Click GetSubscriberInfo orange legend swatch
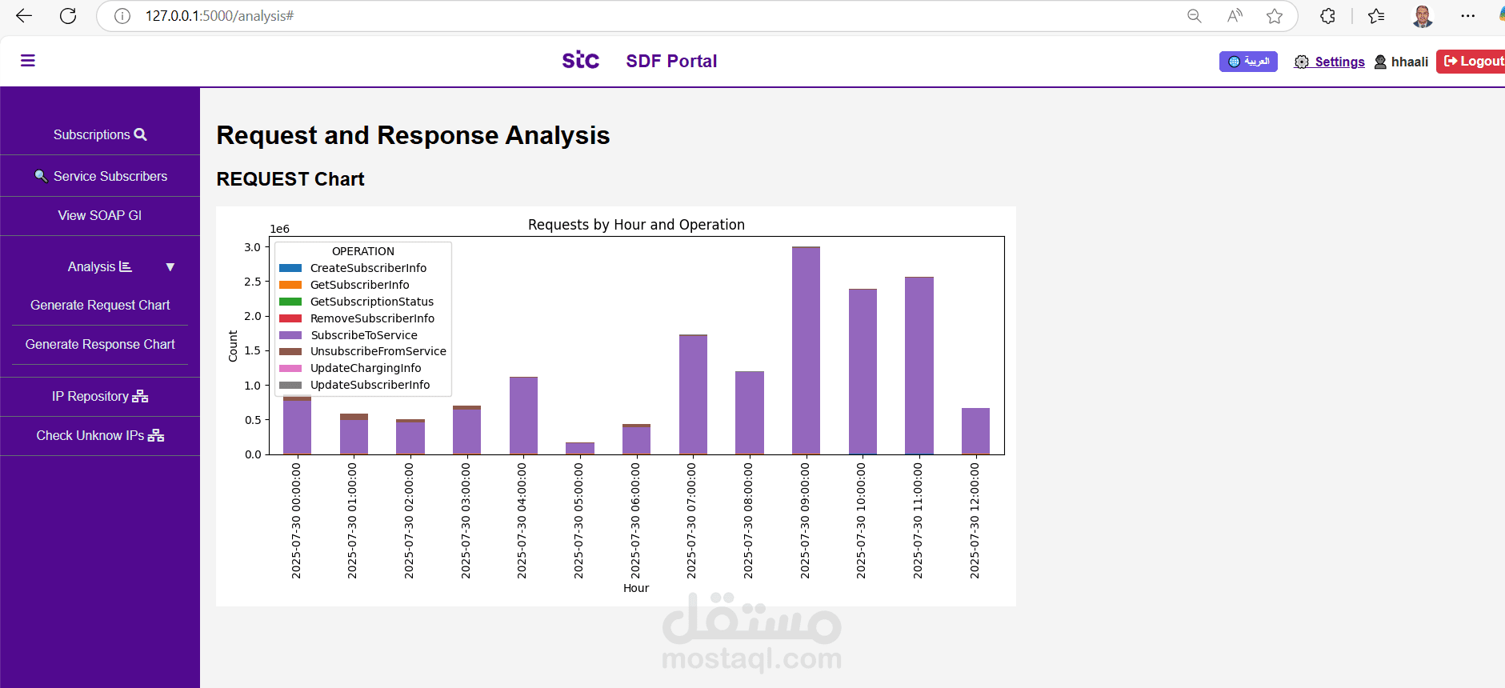 tap(290, 285)
